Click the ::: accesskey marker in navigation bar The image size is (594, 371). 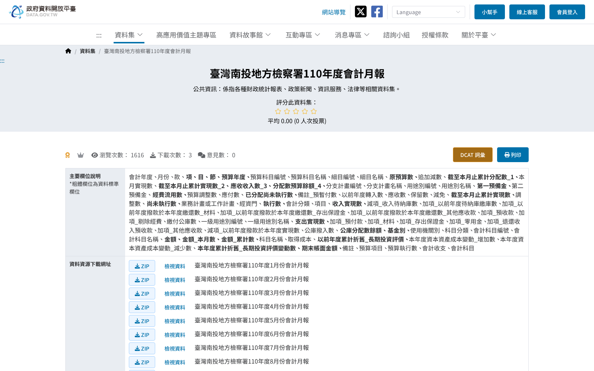coord(99,35)
